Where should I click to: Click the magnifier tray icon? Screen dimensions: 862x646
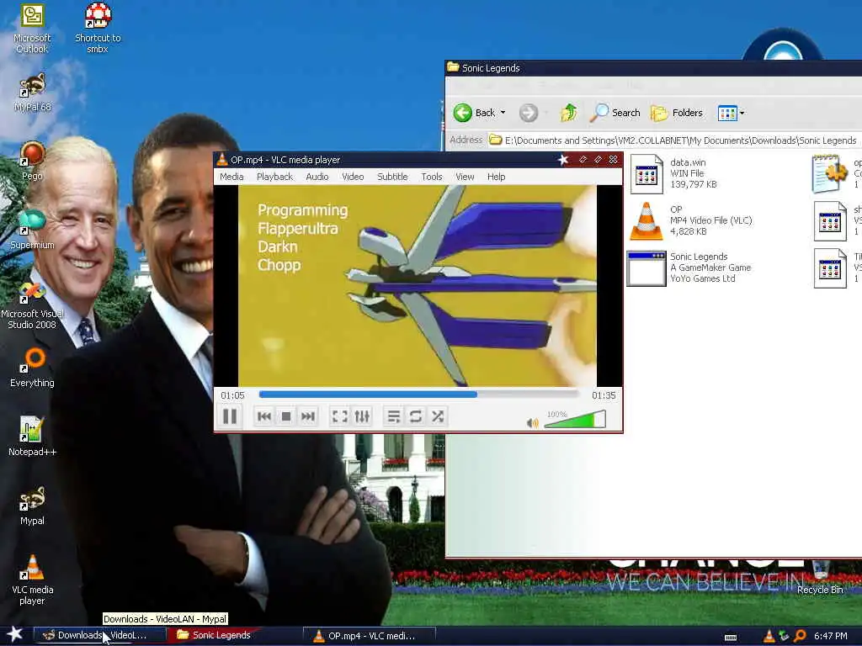800,636
